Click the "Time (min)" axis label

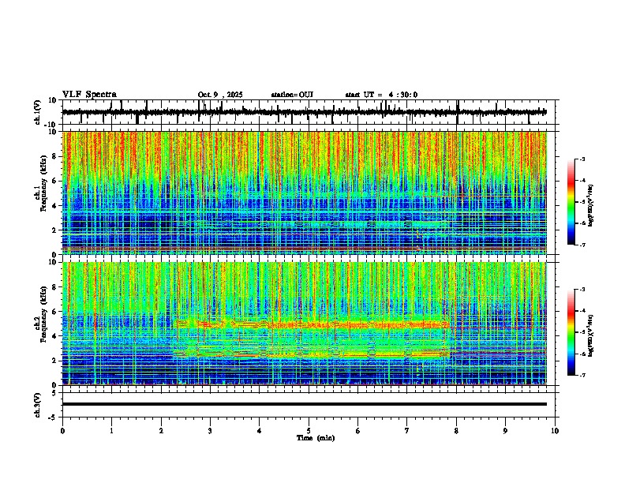(316, 438)
